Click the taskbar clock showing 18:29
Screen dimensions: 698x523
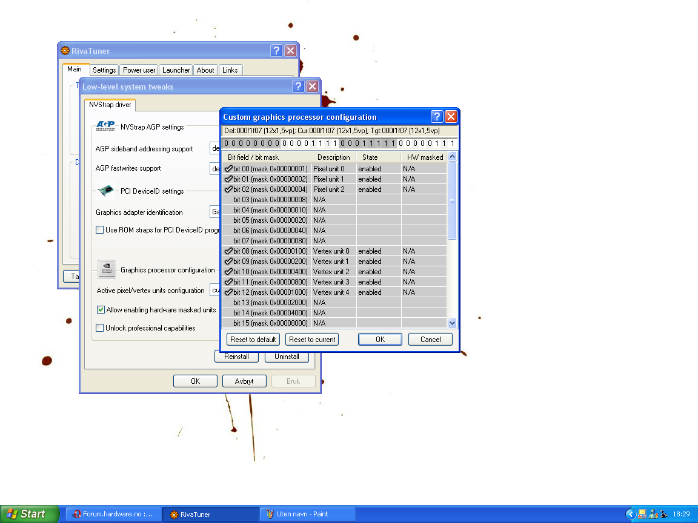point(681,514)
